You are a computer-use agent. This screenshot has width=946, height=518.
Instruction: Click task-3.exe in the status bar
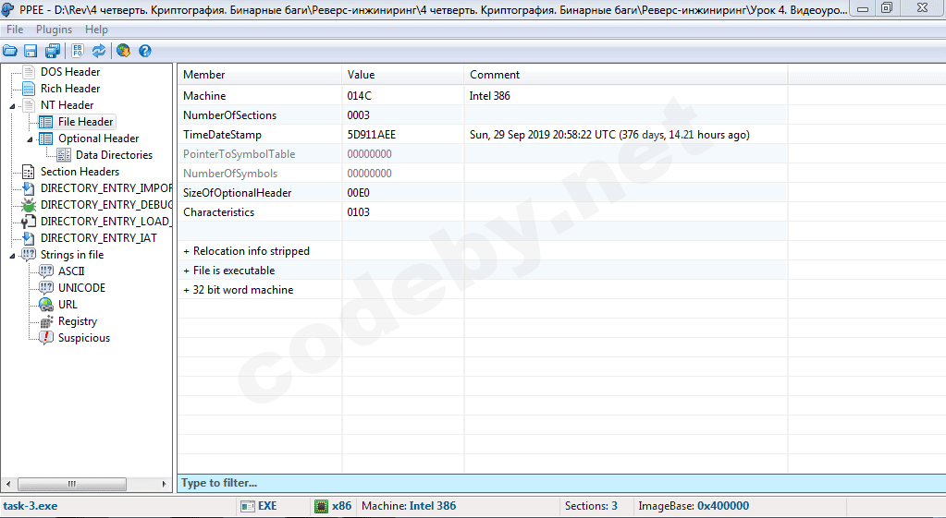(31, 506)
